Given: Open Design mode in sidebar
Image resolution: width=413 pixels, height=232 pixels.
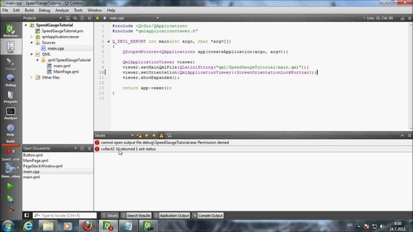Looking at the screenshot, I should pyautogui.click(x=10, y=64).
